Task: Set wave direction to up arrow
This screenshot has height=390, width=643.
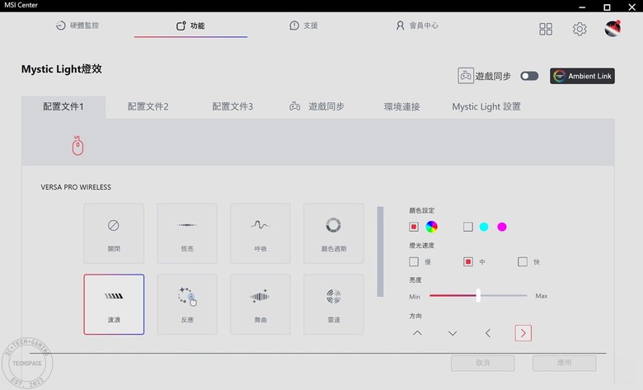Action: (x=417, y=333)
